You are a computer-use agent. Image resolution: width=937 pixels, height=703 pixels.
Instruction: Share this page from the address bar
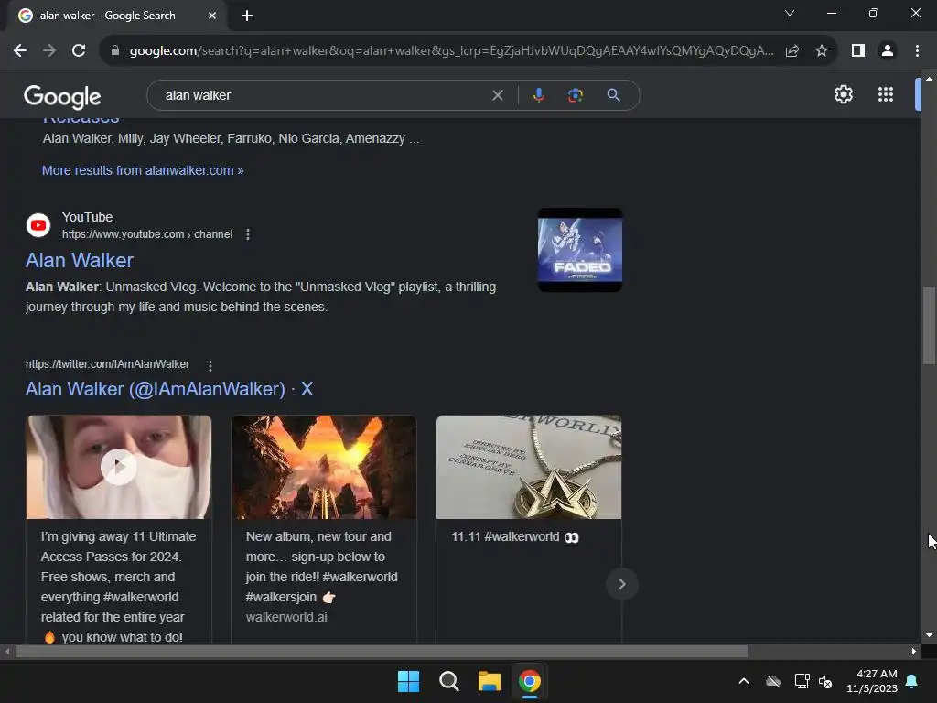pos(792,51)
